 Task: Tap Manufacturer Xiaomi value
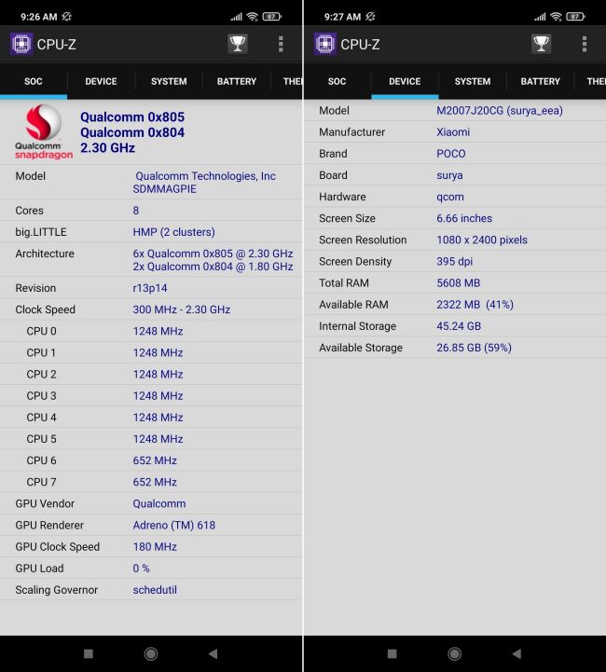coord(453,132)
